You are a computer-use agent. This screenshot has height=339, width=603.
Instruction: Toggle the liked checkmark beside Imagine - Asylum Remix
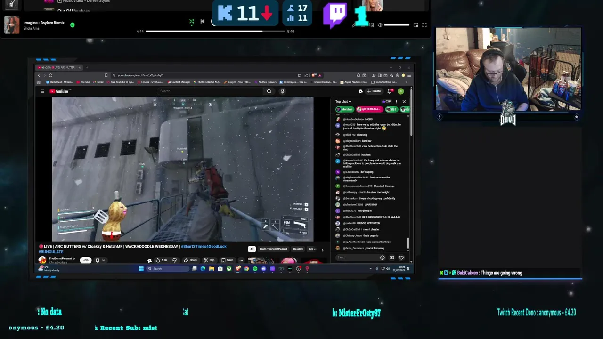click(72, 25)
